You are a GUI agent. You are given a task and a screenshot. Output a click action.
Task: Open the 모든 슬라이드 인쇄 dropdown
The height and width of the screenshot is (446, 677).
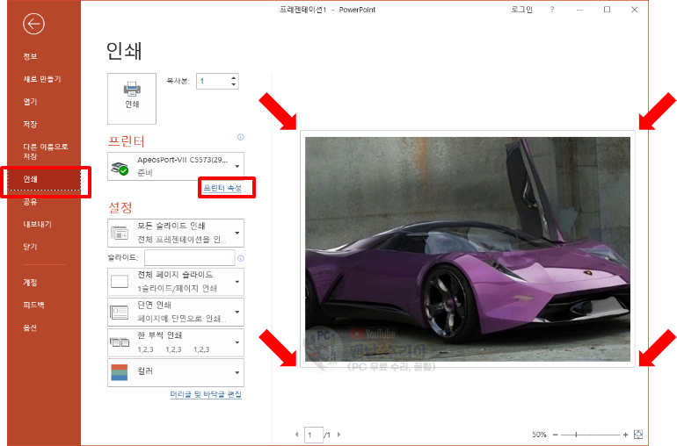[x=176, y=233]
